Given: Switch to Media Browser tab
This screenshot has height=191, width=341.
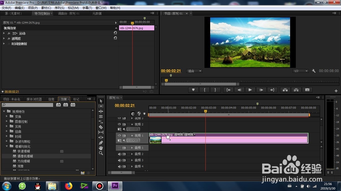Looking at the screenshot, I should [34, 99].
